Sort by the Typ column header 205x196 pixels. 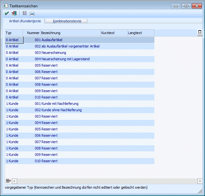click(x=14, y=33)
